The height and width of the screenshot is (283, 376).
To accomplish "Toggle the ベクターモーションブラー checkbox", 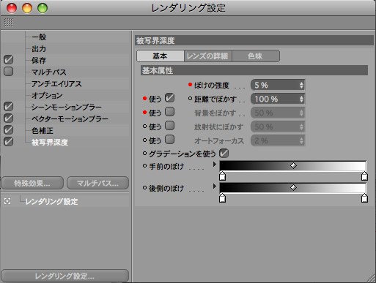I will tap(9, 118).
